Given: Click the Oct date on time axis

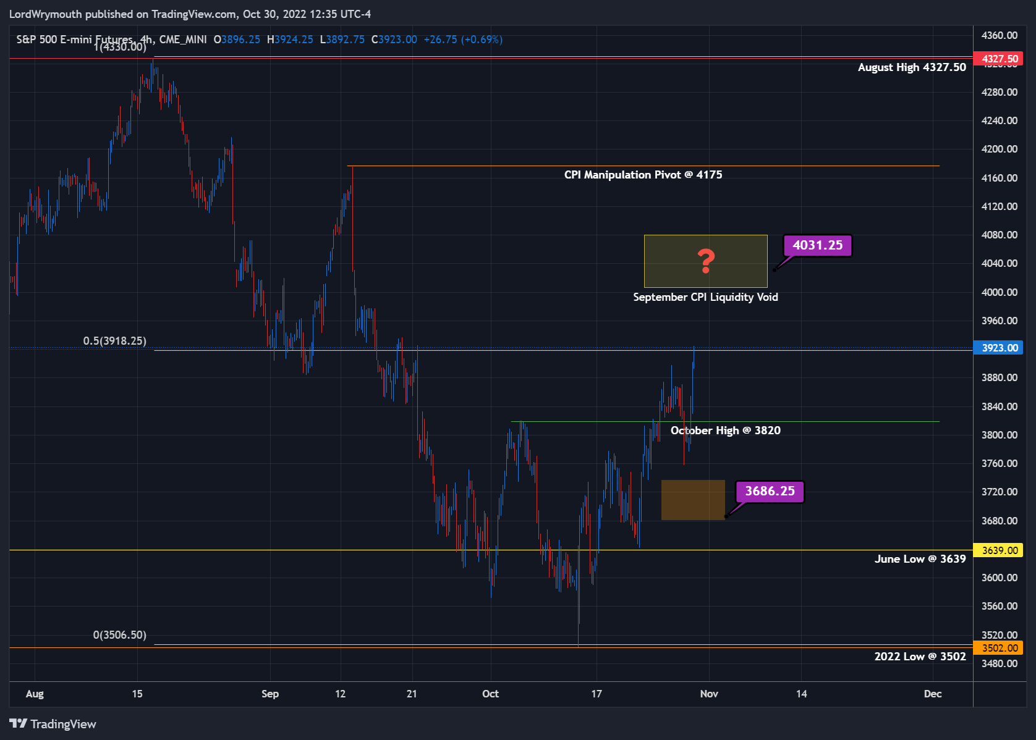Looking at the screenshot, I should point(491,694).
